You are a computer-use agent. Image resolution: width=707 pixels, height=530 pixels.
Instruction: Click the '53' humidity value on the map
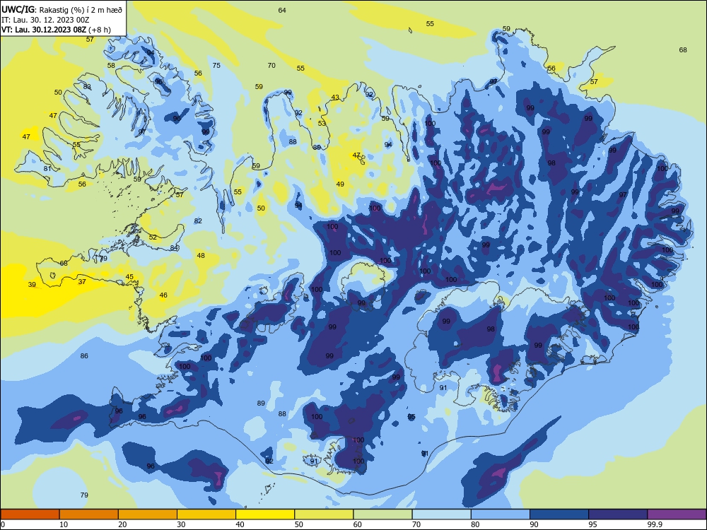pos(322,124)
